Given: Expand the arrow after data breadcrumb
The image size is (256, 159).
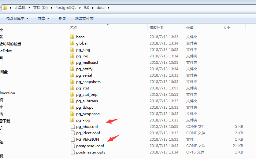Looking at the screenshot, I should [108, 8].
